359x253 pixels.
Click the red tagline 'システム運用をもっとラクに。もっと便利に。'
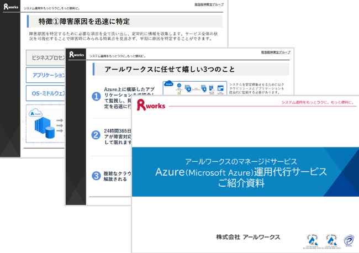(x=318, y=102)
